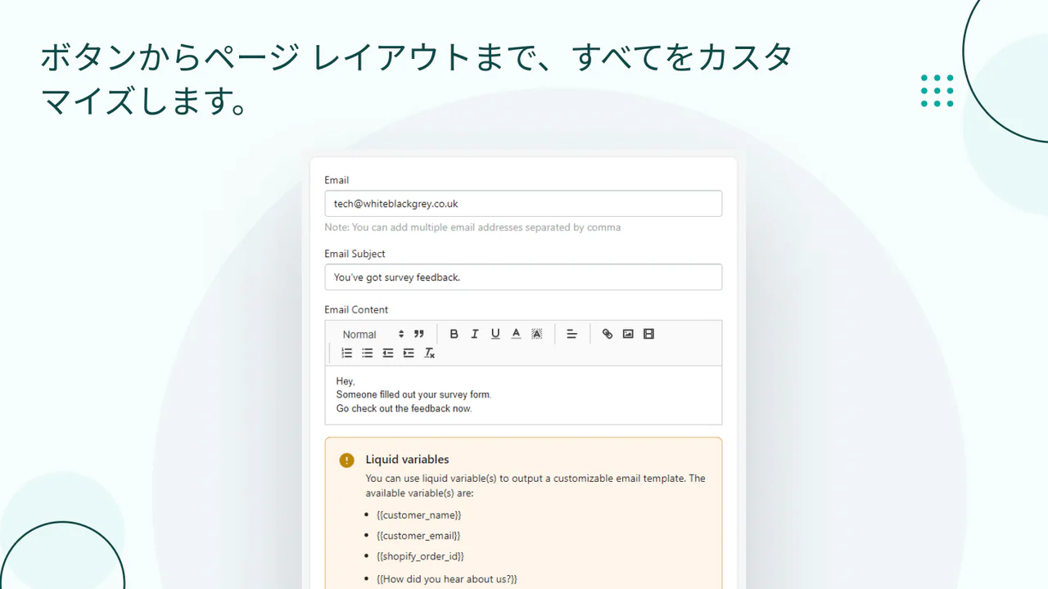Click into the email content text area

coord(523,395)
